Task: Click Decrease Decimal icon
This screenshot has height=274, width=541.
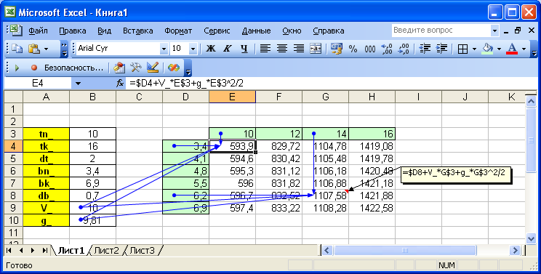Action: (404, 49)
